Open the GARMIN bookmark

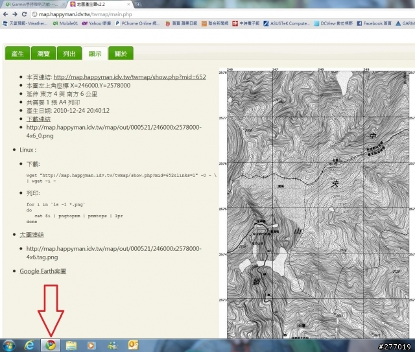pos(405,23)
